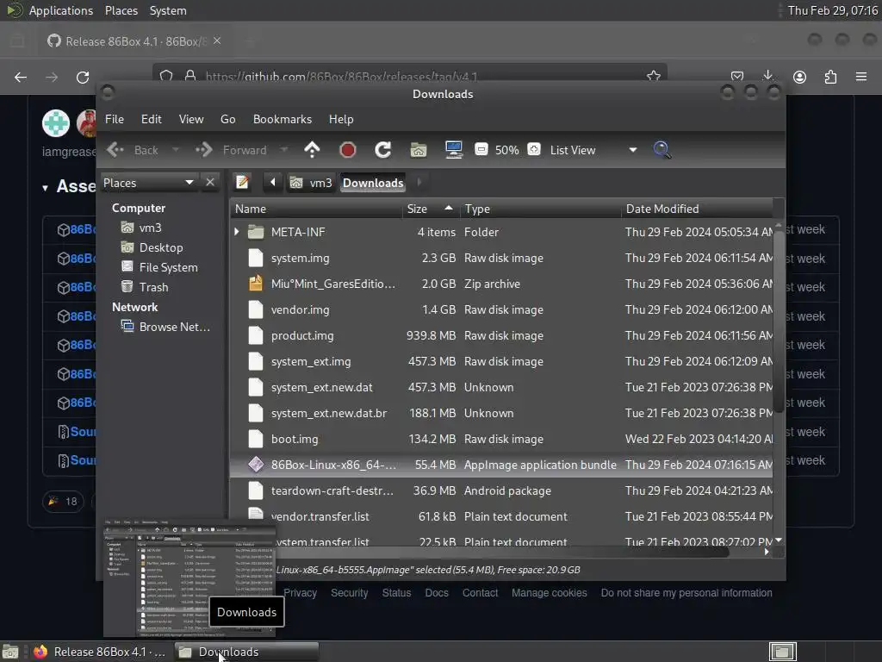Open the Pocket icon in Firefox
Viewport: 882px width, 662px height.
click(737, 77)
